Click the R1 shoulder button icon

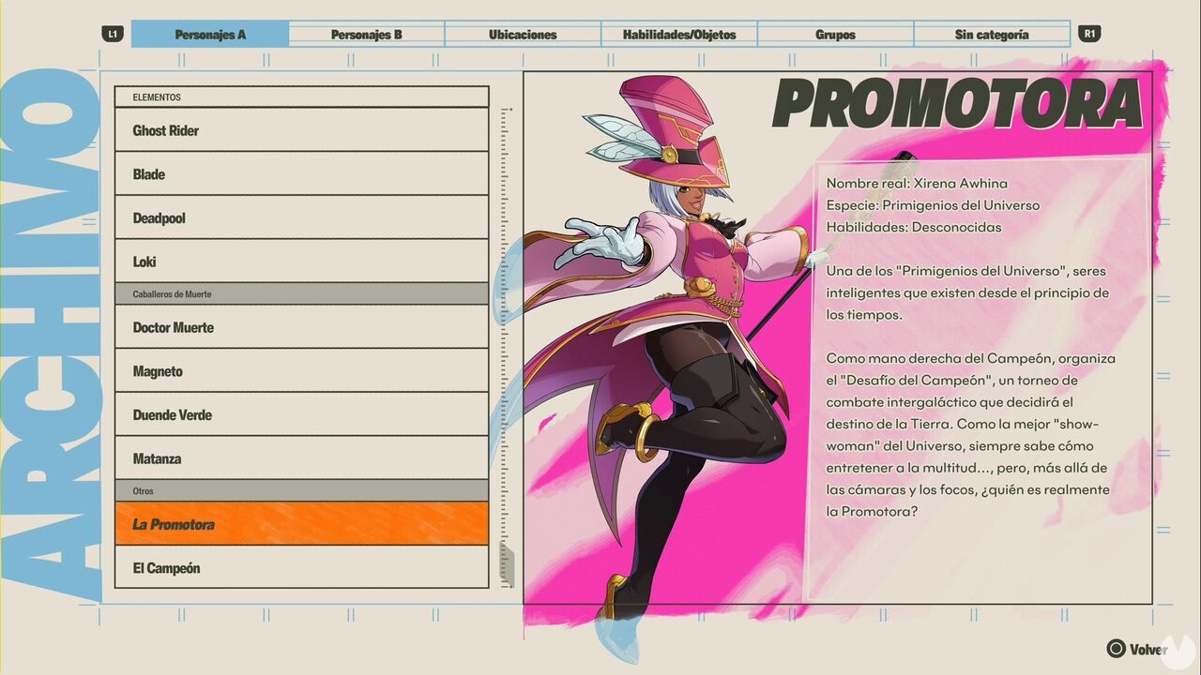click(1089, 34)
